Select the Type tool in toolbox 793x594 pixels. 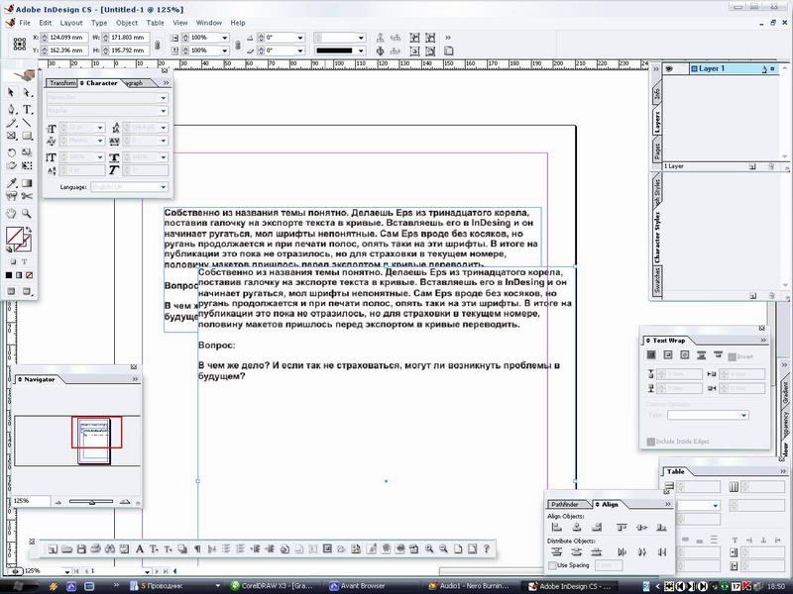point(27,109)
